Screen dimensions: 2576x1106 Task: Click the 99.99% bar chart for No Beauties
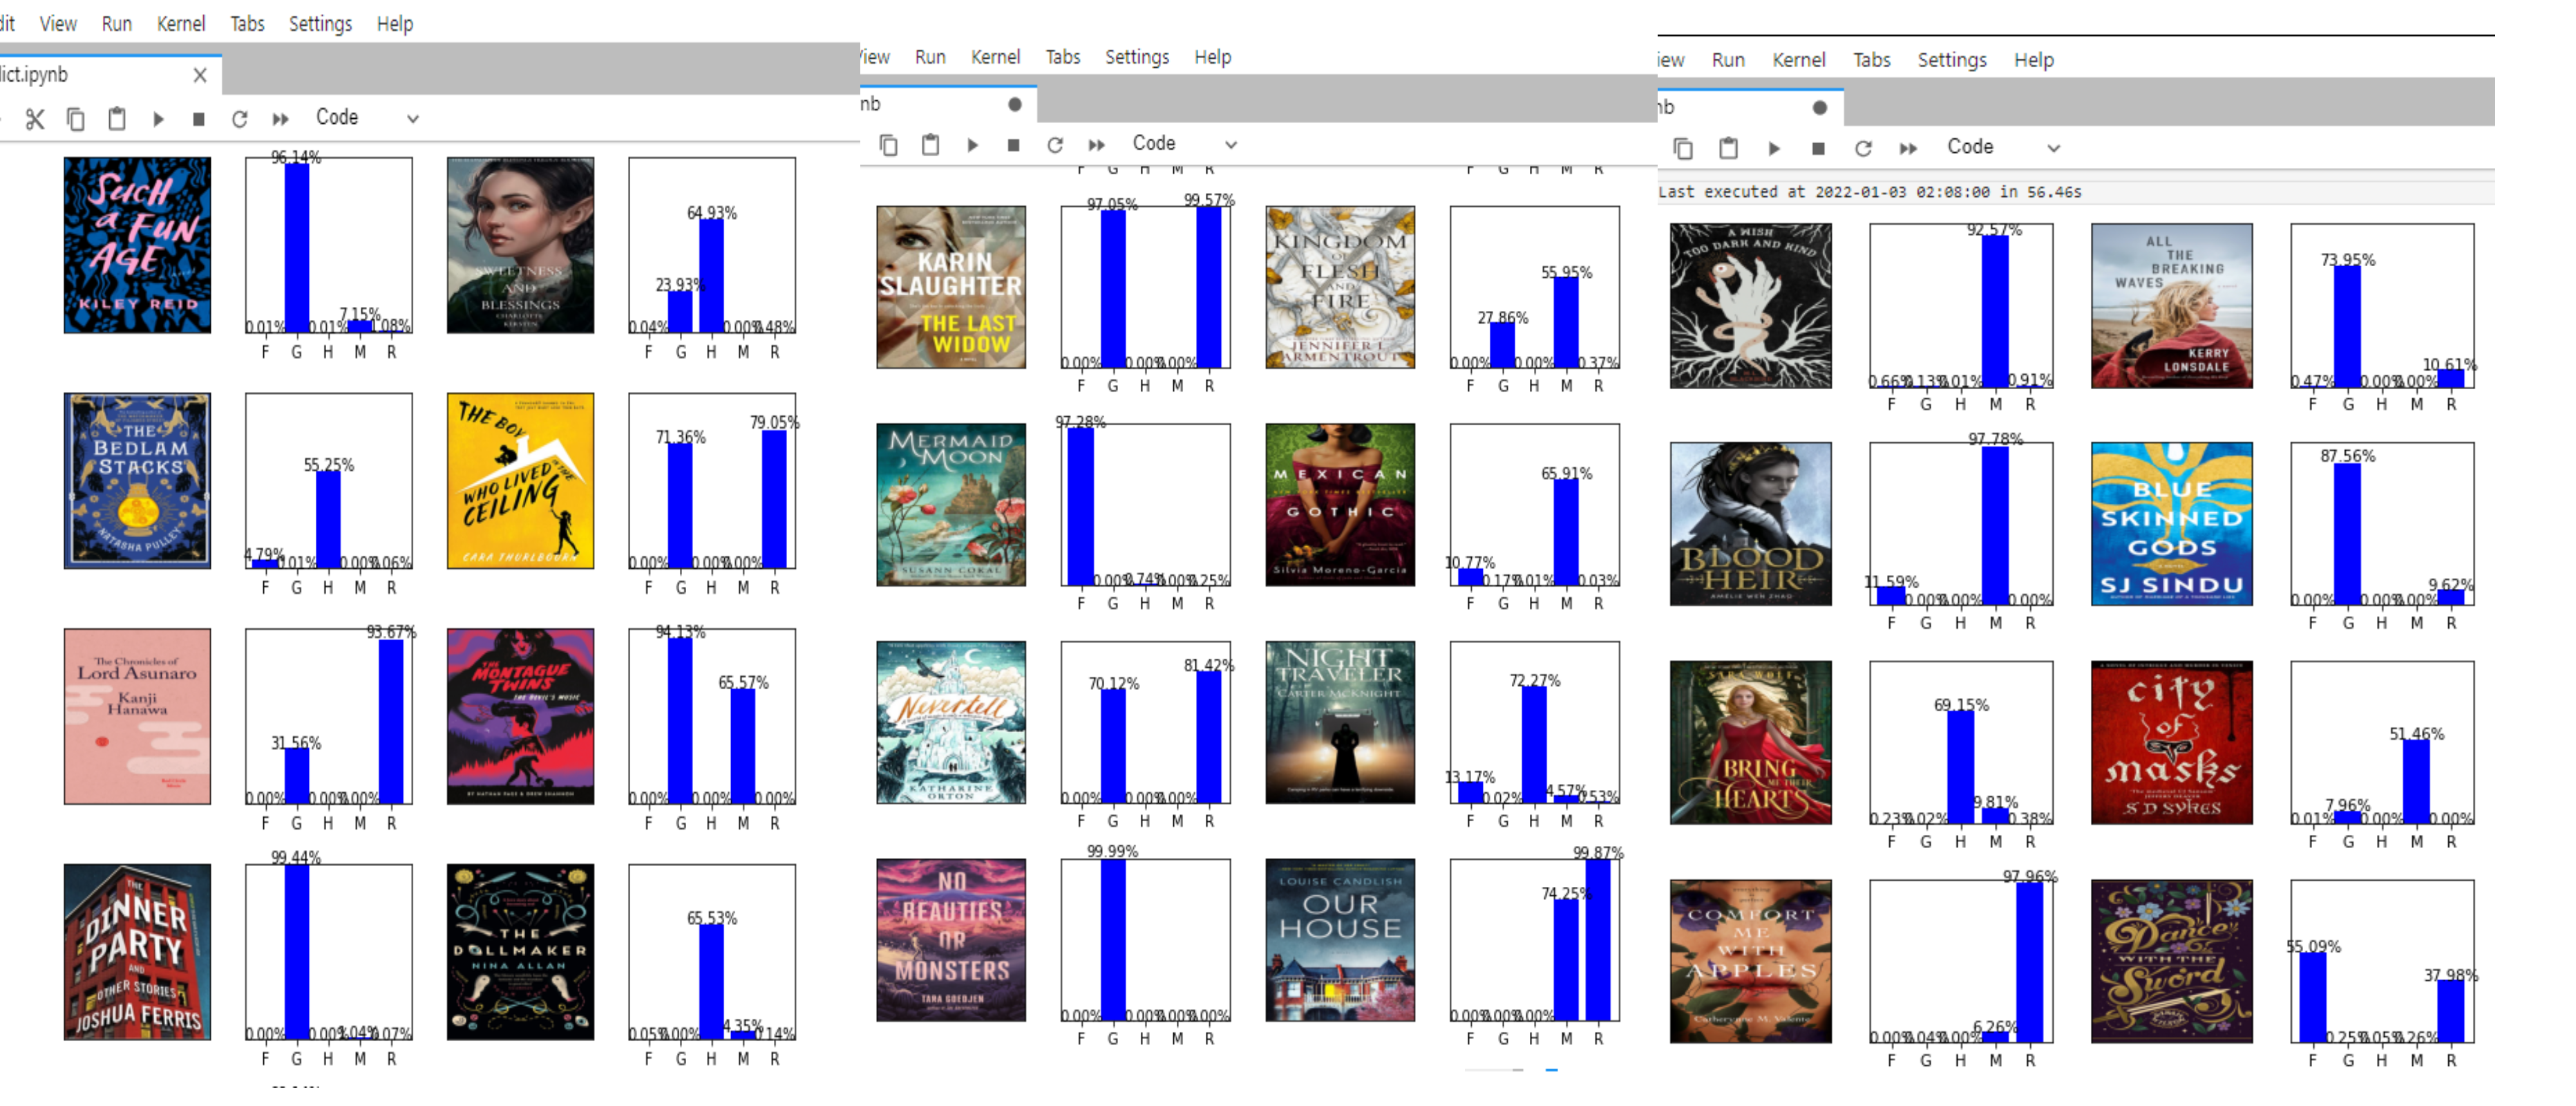1146,941
